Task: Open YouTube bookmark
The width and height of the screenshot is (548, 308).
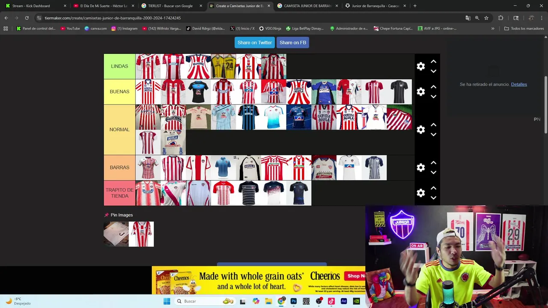Action: [x=70, y=29]
